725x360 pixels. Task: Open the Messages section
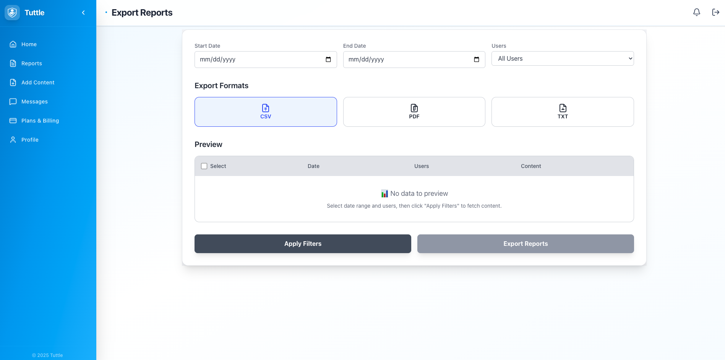point(34,102)
